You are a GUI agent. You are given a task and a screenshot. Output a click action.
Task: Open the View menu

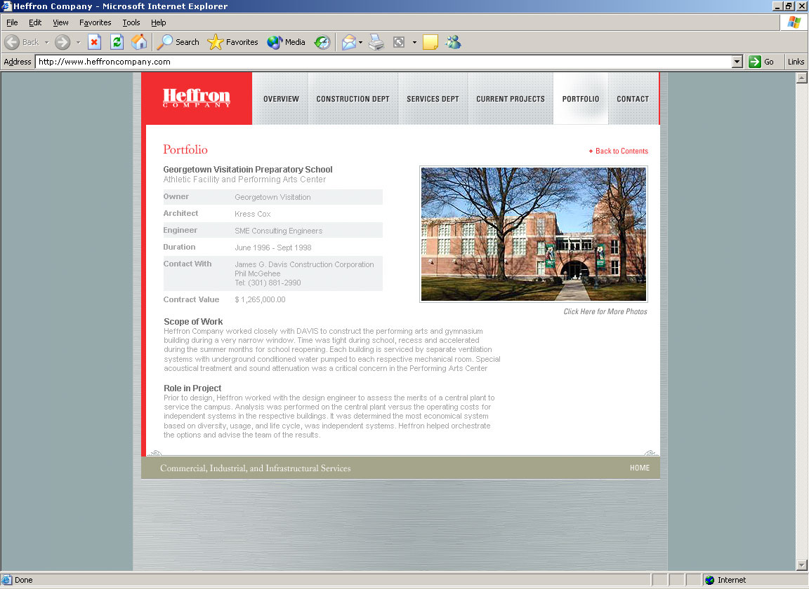(x=60, y=22)
